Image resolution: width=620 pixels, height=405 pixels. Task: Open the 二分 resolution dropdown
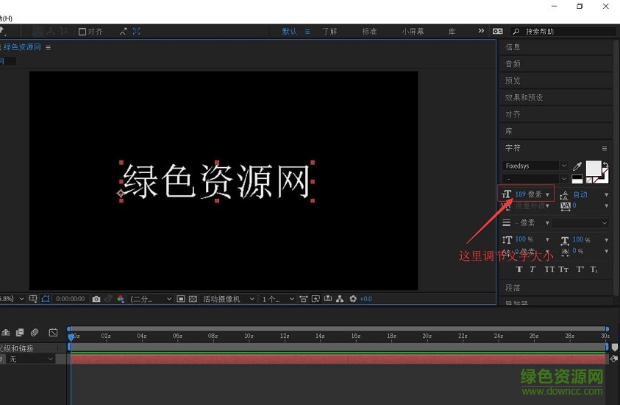click(x=151, y=299)
